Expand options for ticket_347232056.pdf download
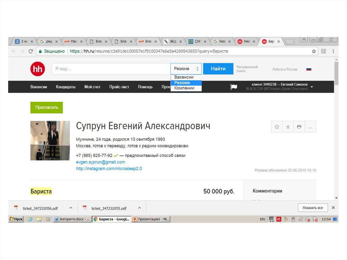 [71, 208]
